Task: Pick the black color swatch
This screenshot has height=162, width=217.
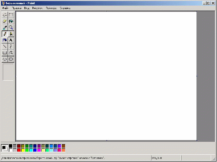Action: [x=11, y=146]
